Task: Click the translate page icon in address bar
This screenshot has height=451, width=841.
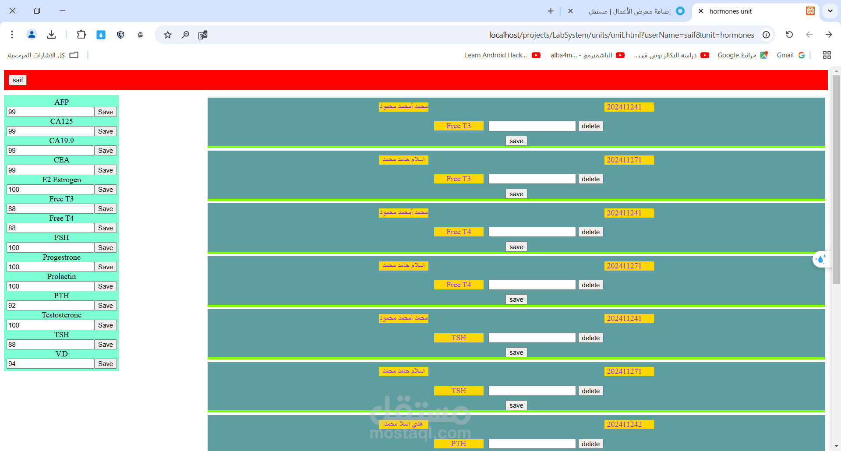Action: pyautogui.click(x=202, y=35)
